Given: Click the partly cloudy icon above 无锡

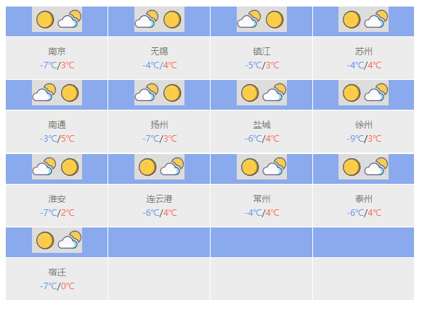Looking at the screenshot, I should pos(147,19).
